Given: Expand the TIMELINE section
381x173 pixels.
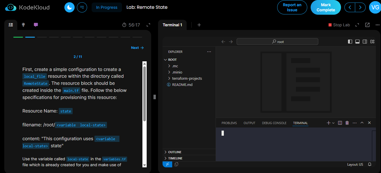Looking at the screenshot, I should 189,158.
